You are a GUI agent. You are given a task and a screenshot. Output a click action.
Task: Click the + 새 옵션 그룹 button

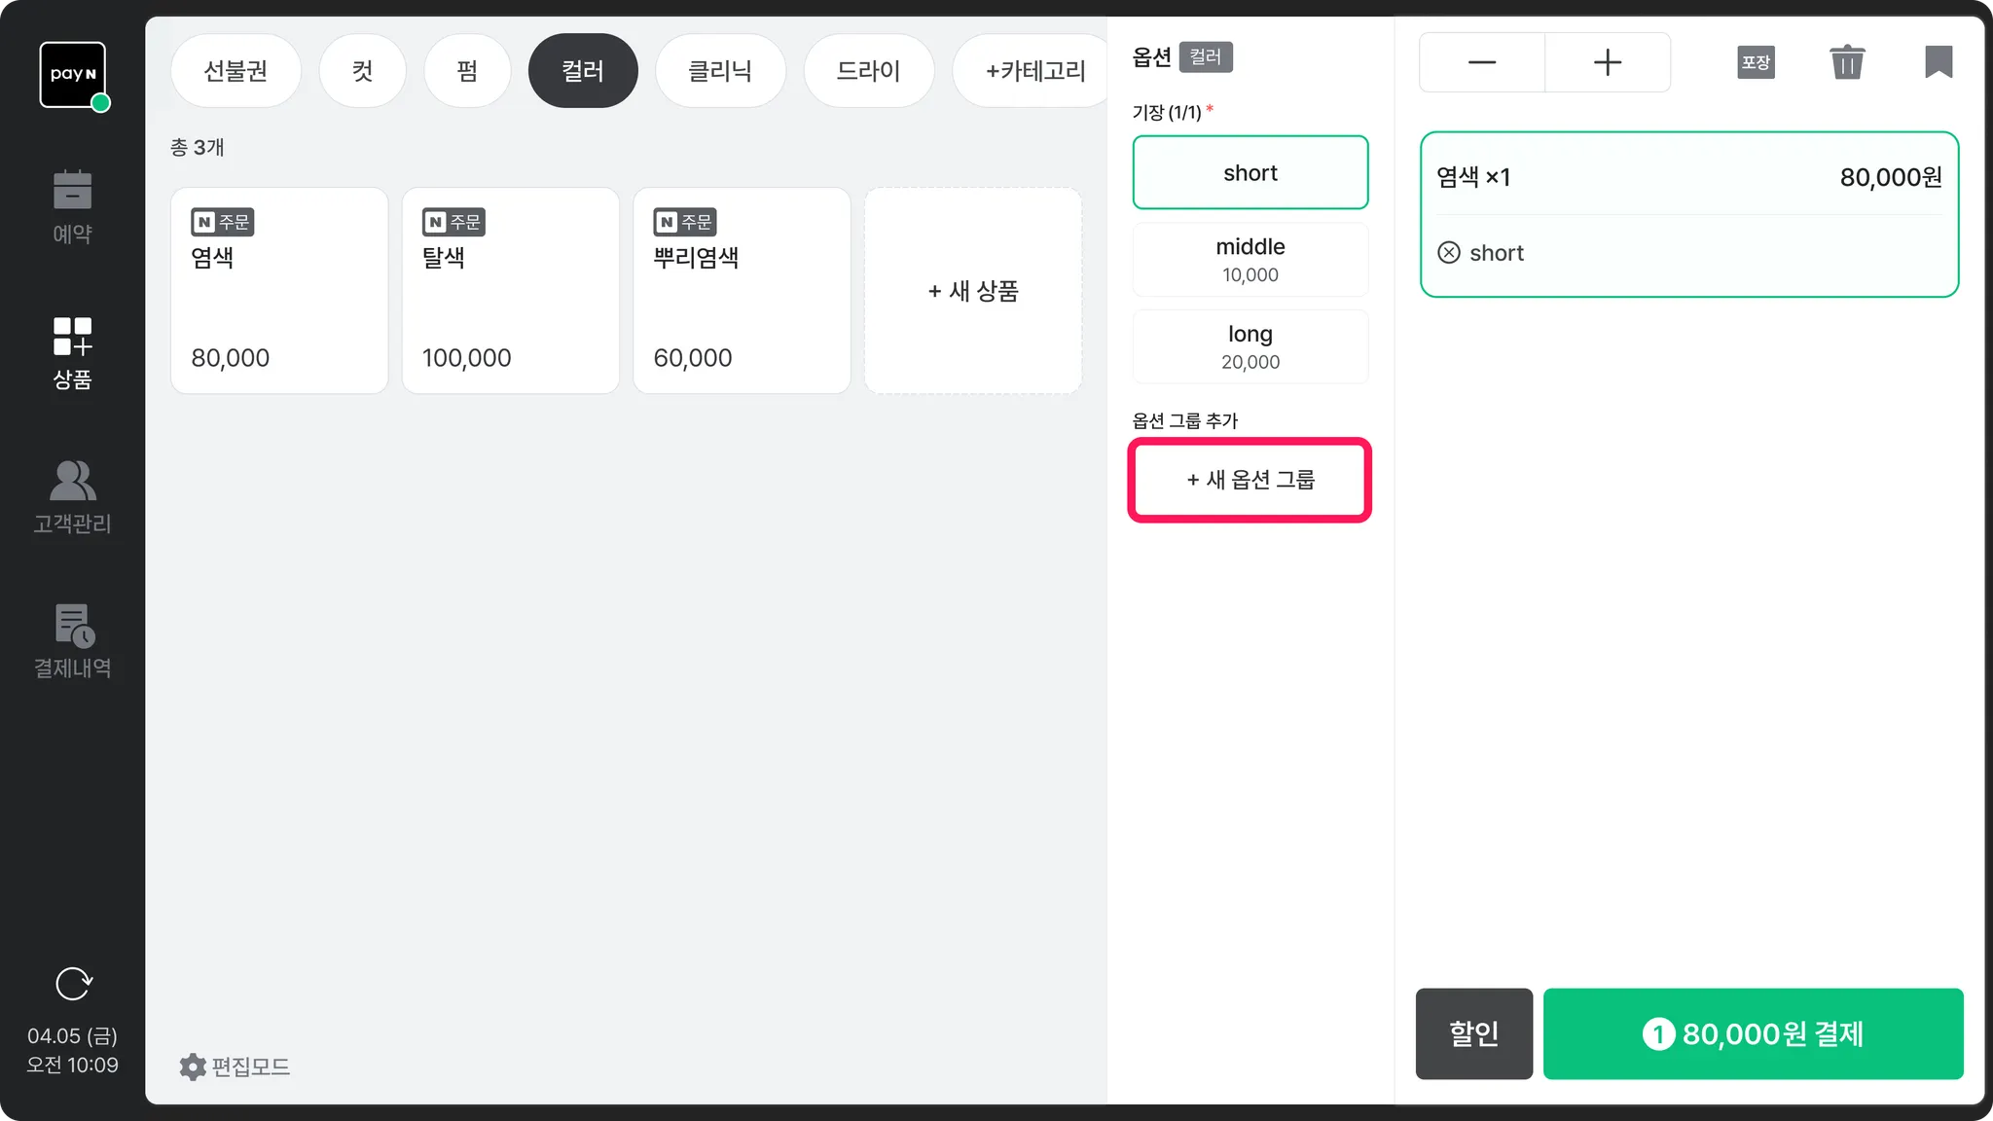1250,480
